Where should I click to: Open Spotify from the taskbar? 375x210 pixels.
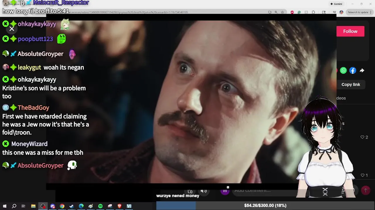pyautogui.click(x=100, y=206)
